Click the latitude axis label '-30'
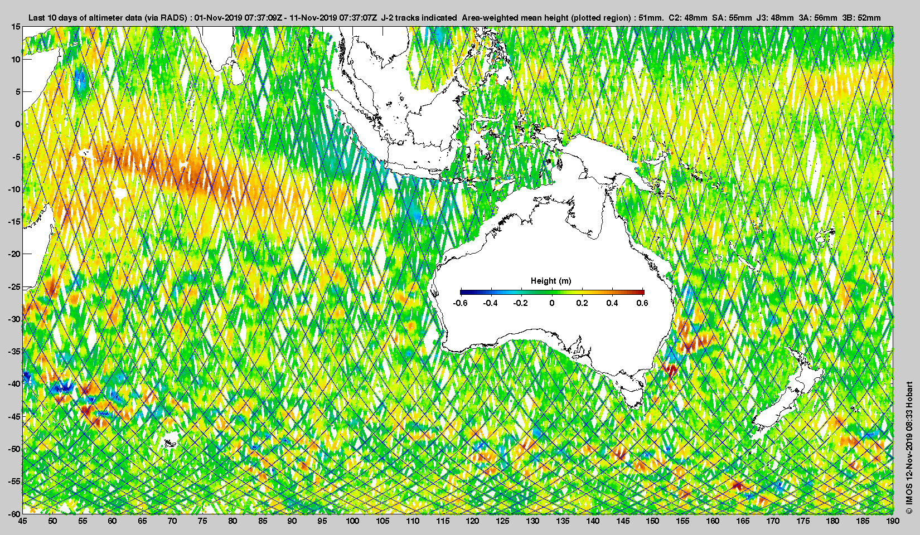The width and height of the screenshot is (920, 535). [14, 319]
